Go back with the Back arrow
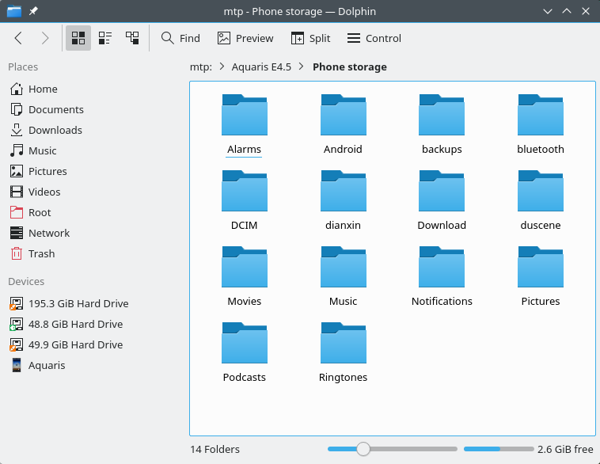Screen dimensions: 600x464 [18, 38]
